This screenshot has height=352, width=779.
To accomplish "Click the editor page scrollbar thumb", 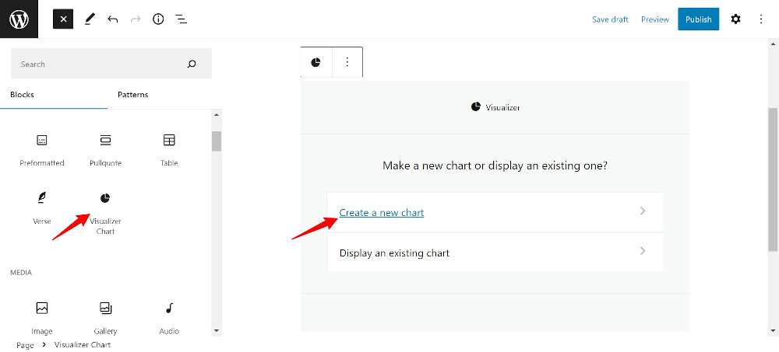I will [773, 179].
